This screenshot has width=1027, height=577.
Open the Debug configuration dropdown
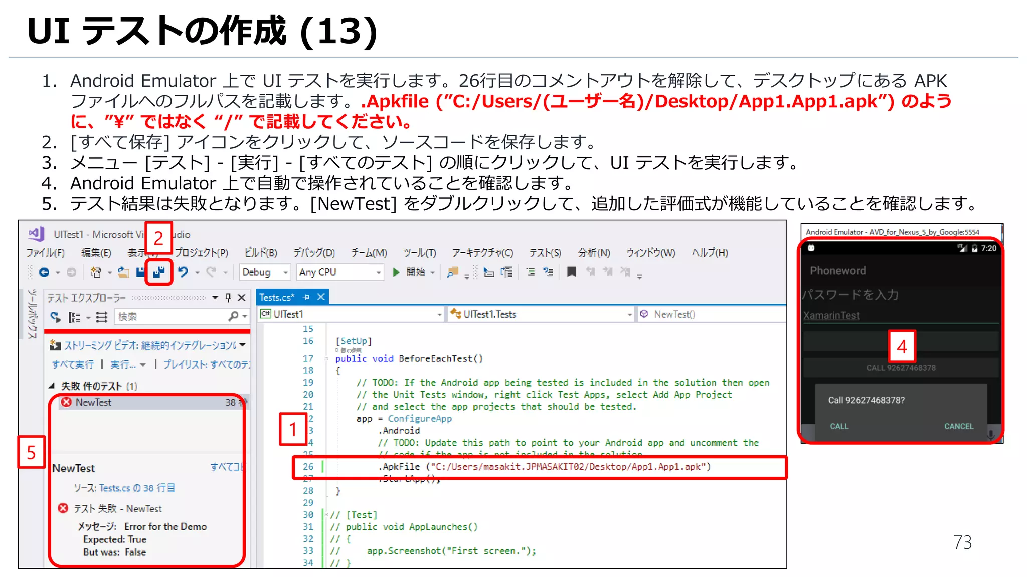click(265, 272)
